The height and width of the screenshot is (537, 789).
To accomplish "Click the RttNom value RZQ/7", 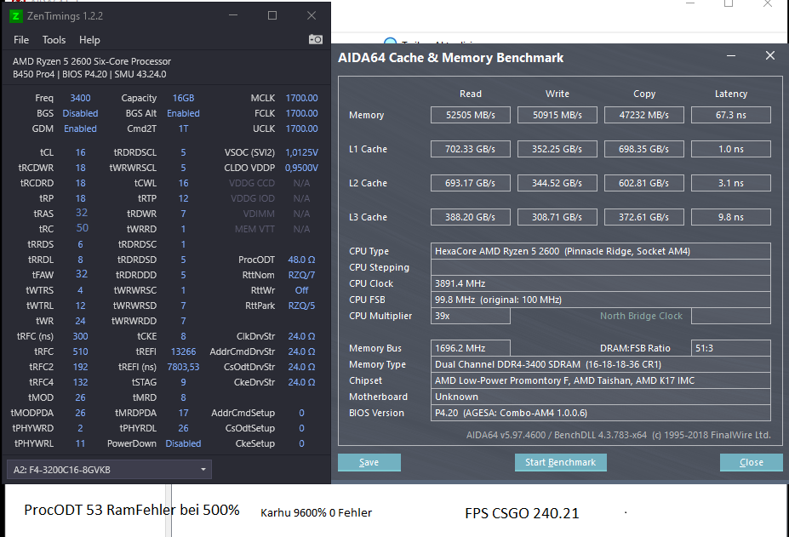I will [301, 275].
